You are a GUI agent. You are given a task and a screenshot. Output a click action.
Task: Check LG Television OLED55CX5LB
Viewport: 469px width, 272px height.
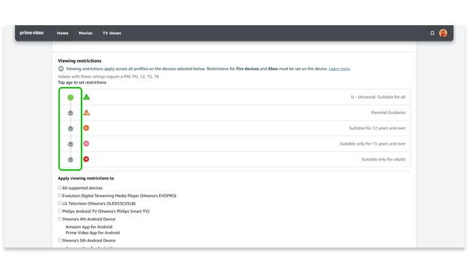(x=60, y=203)
